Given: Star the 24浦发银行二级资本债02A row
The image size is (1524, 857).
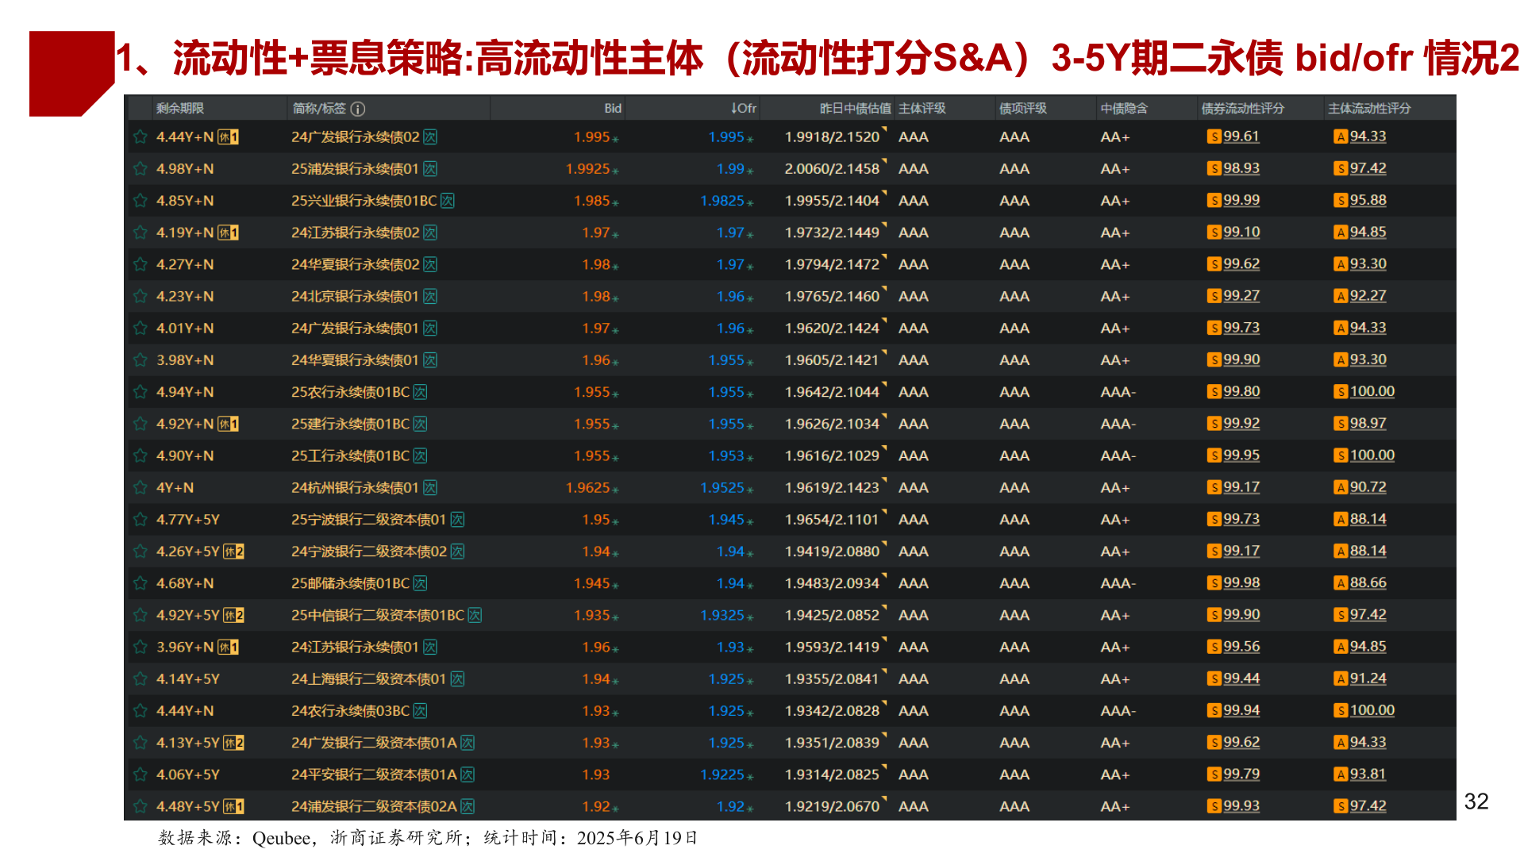Looking at the screenshot, I should (140, 806).
